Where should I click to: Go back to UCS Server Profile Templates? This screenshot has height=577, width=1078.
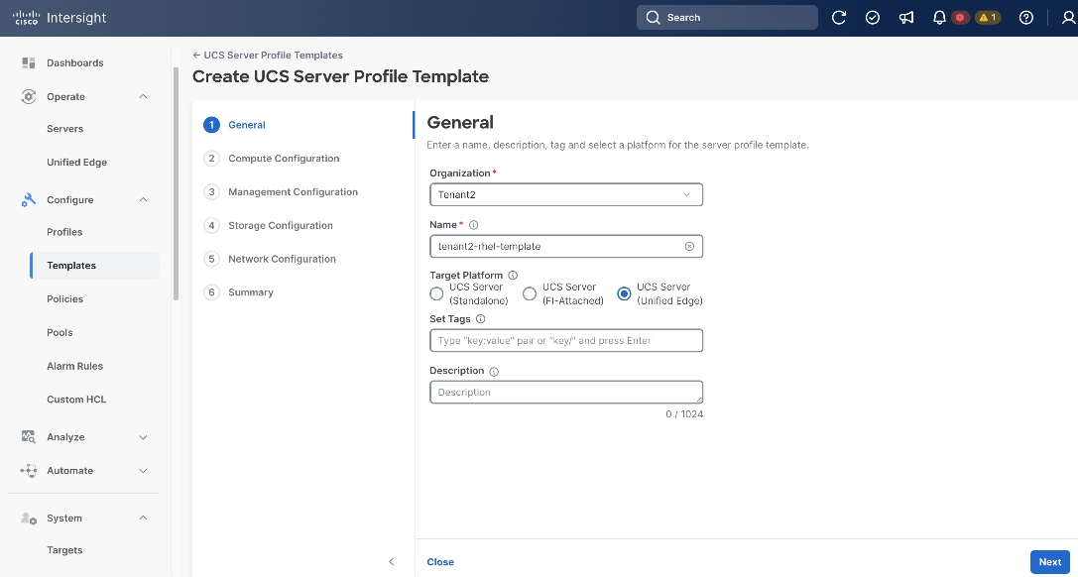pyautogui.click(x=268, y=55)
